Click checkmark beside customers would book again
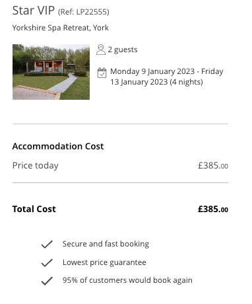The height and width of the screenshot is (304, 252). coord(47,281)
